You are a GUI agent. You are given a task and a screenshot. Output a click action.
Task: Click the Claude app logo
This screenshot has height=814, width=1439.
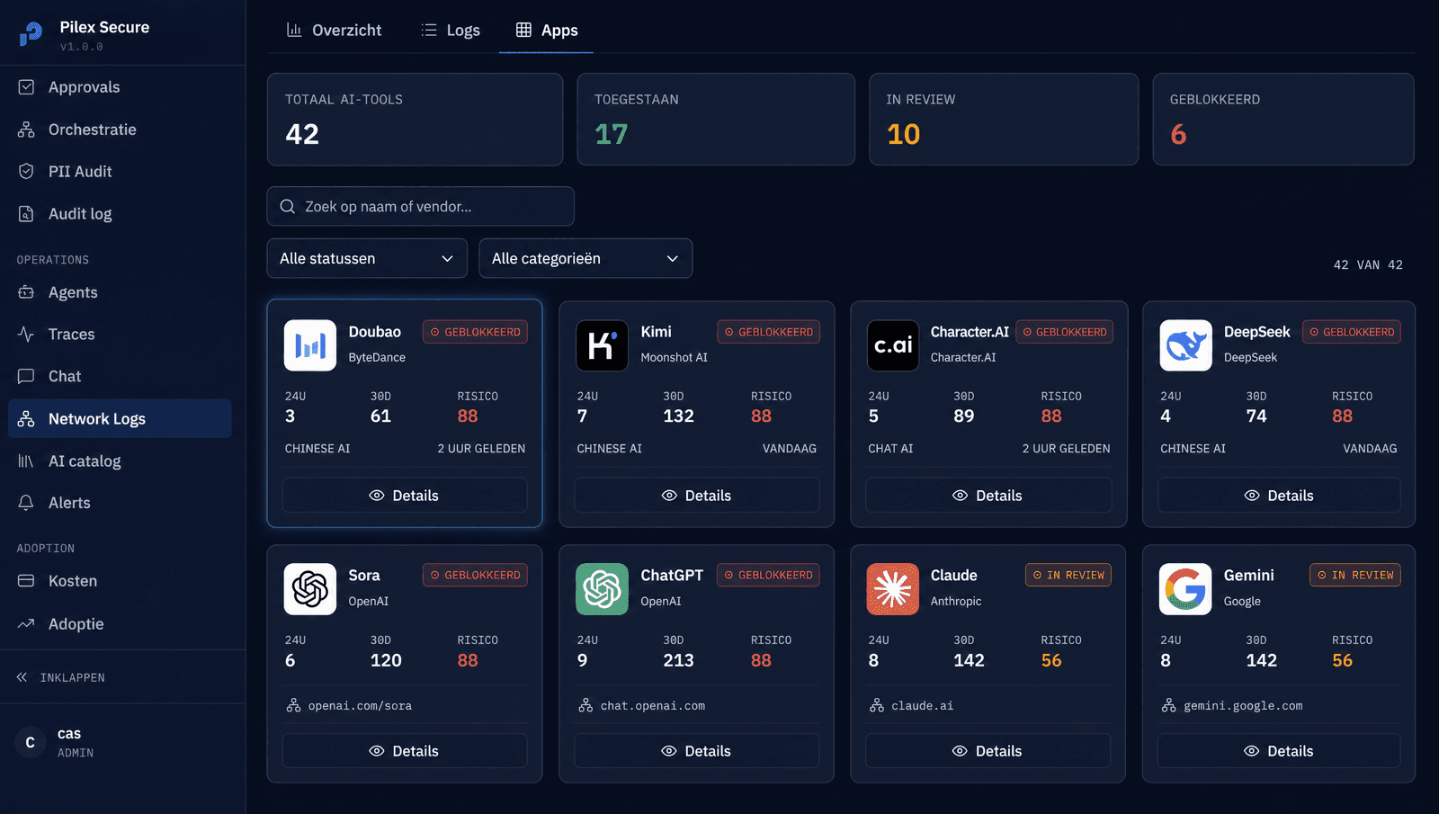pos(893,589)
